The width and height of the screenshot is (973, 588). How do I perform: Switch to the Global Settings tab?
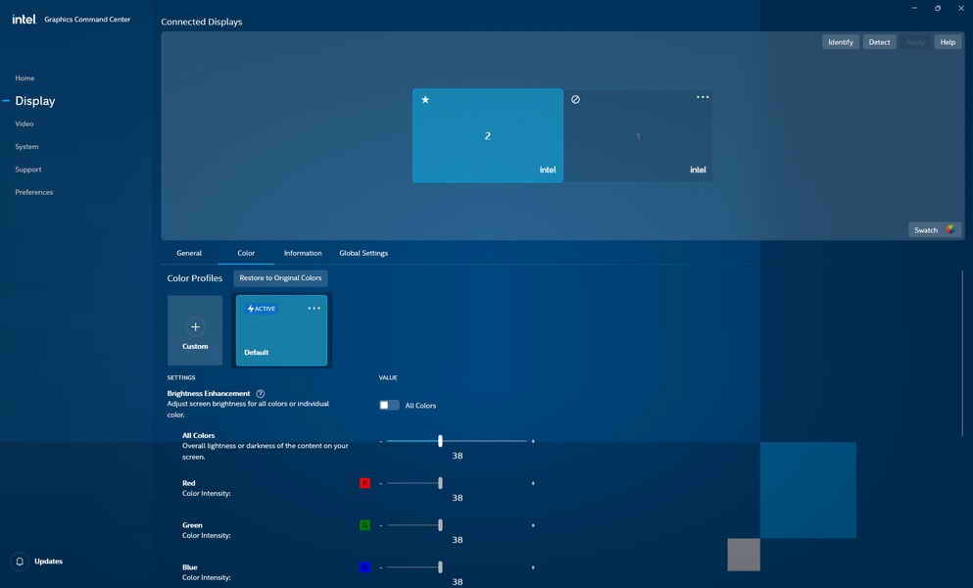(x=364, y=254)
